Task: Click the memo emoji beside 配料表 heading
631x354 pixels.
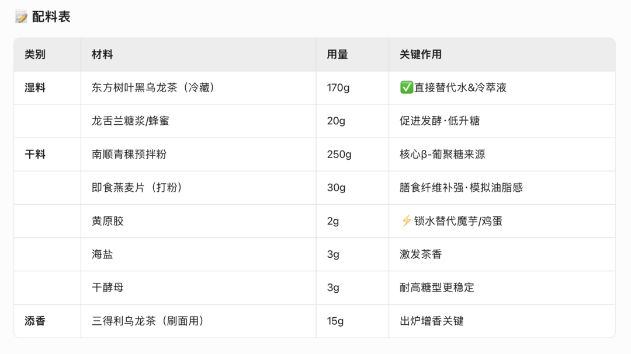Action: coord(21,17)
